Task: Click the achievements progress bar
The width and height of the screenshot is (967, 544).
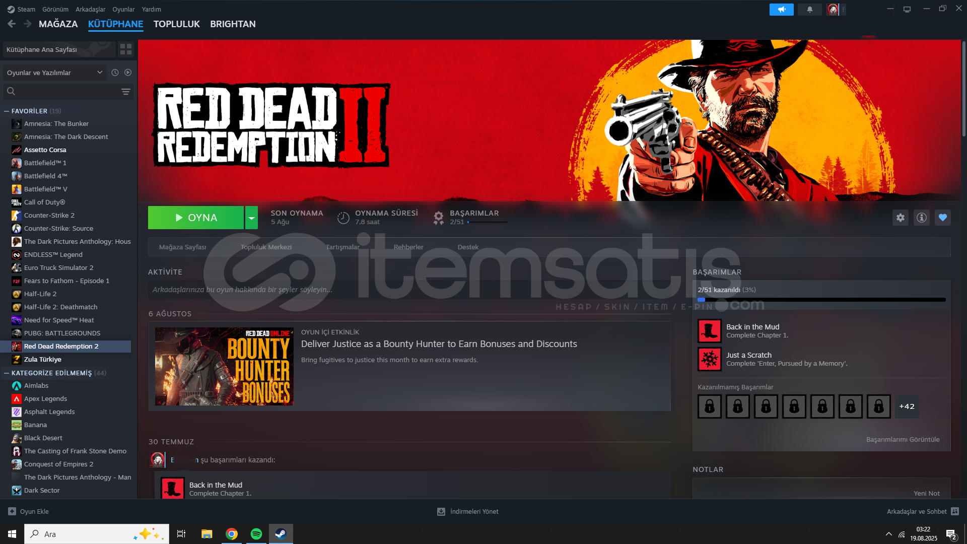Action: point(821,300)
